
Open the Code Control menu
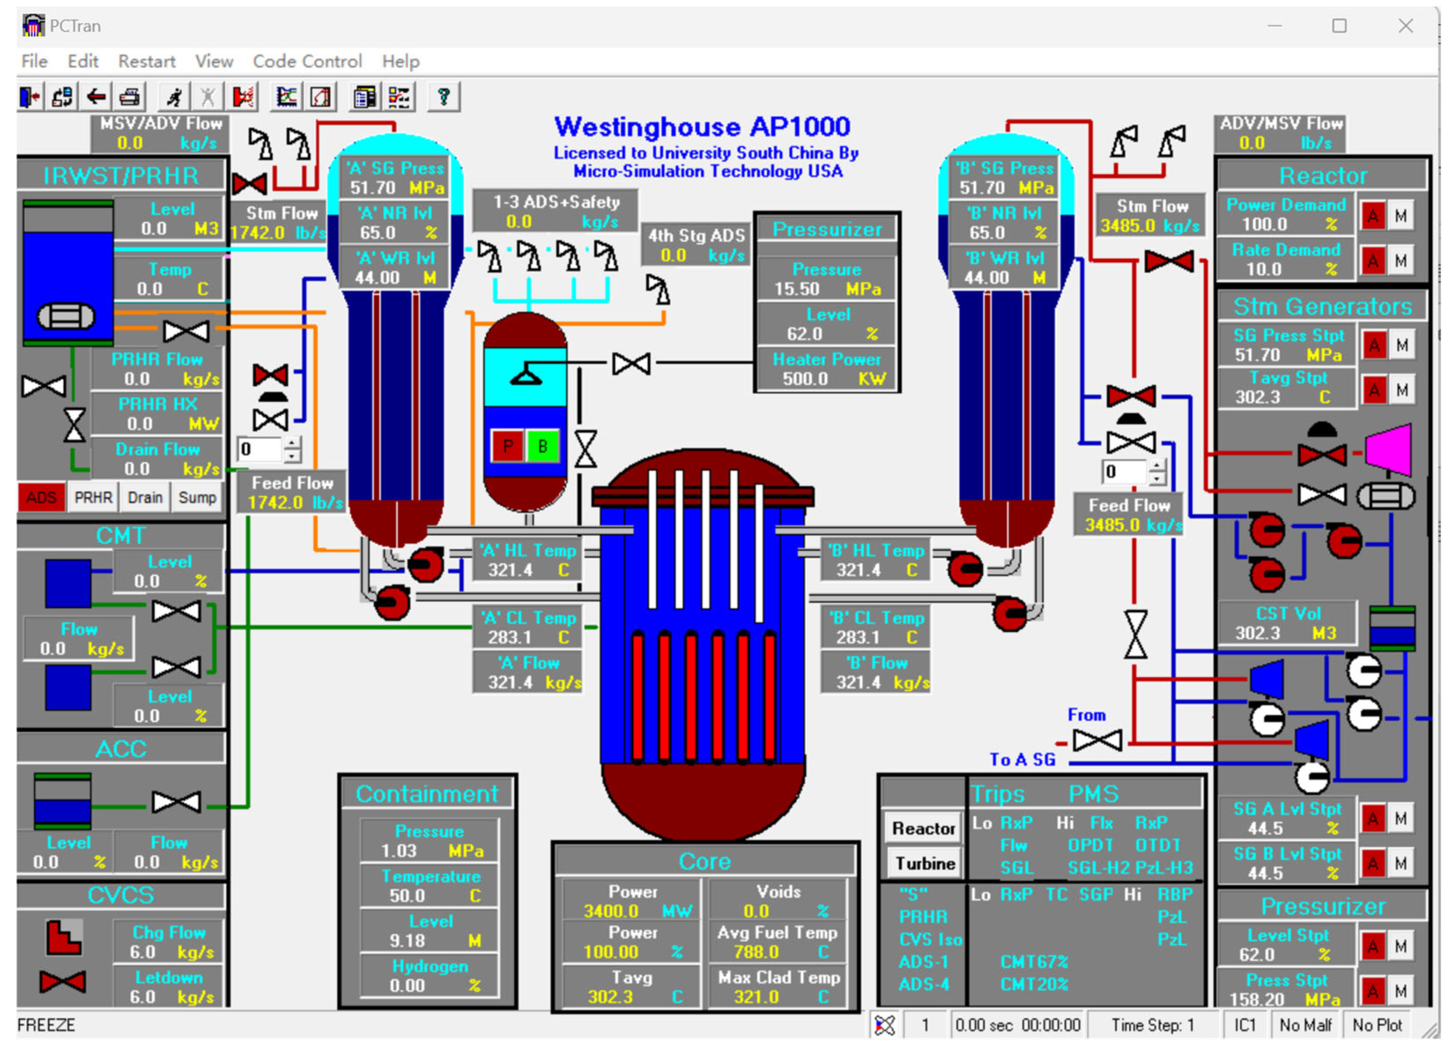(x=307, y=61)
